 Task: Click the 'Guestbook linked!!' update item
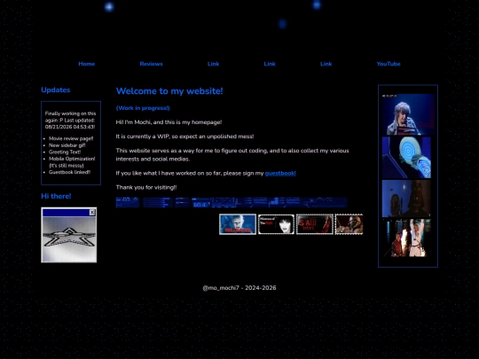click(x=70, y=172)
